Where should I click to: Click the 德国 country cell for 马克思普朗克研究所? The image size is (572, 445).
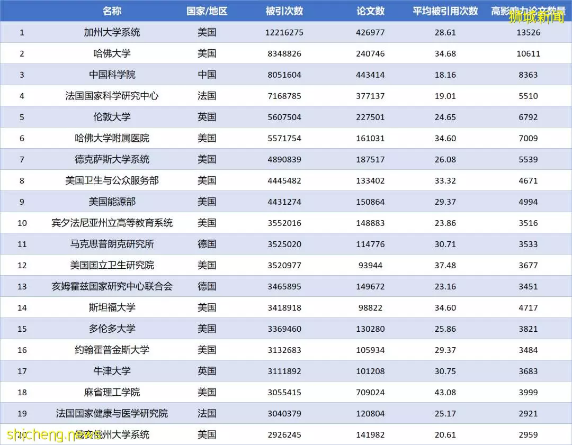click(x=207, y=244)
